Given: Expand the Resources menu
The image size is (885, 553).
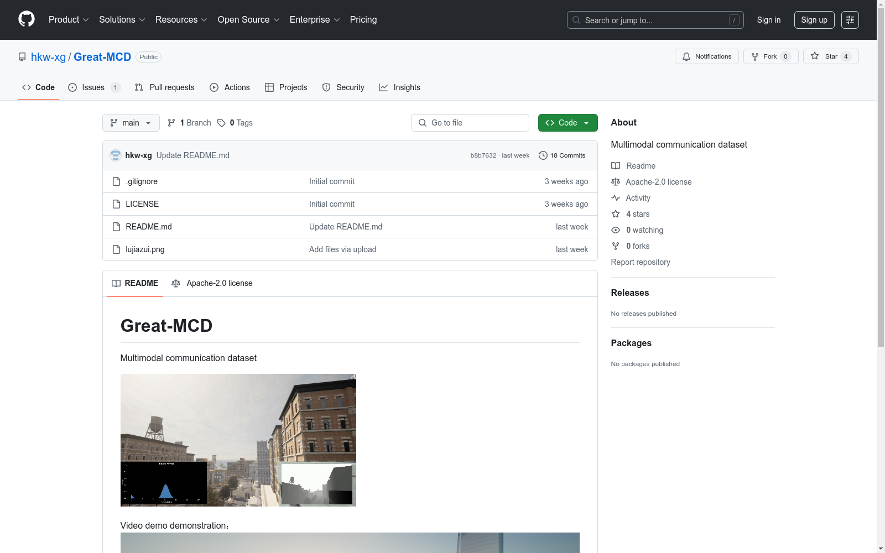Looking at the screenshot, I should click(181, 20).
